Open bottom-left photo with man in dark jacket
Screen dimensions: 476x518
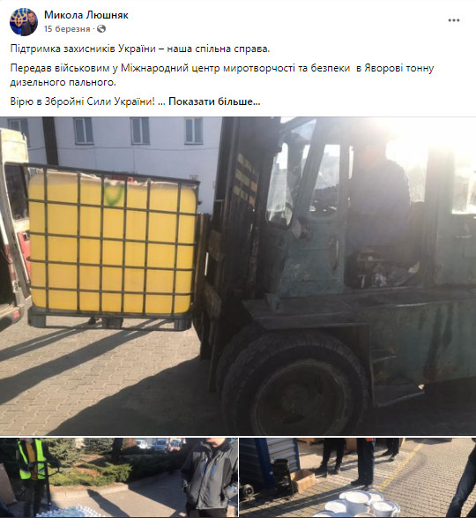coord(118,477)
